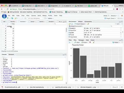Click the data viewer vertical scrollbar
The height and width of the screenshot is (93, 124).
click(66, 30)
